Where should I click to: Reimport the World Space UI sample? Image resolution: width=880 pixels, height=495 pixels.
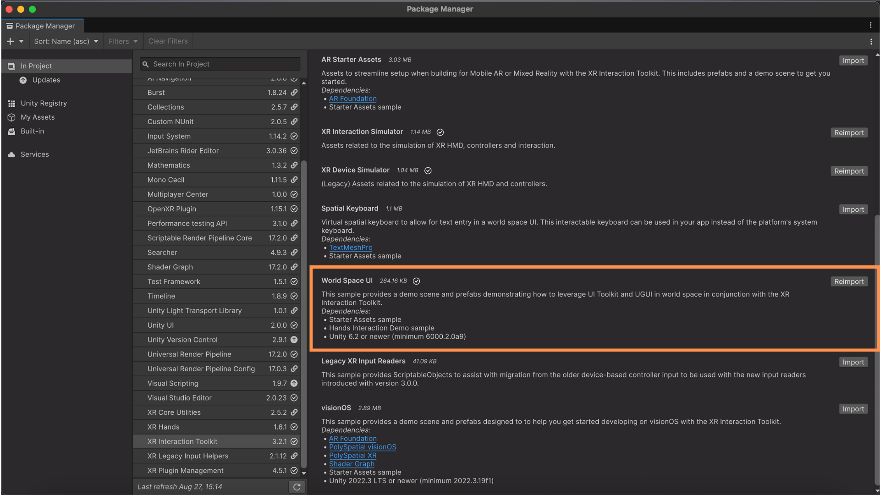pyautogui.click(x=849, y=281)
